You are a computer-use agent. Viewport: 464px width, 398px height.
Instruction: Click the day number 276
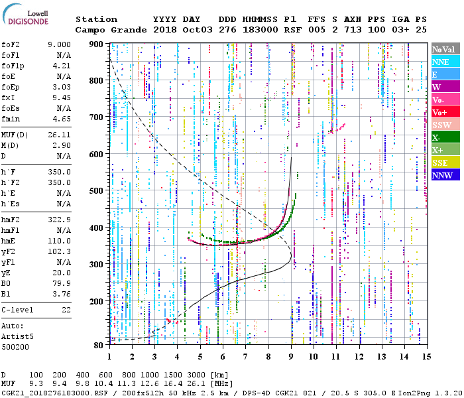(x=227, y=30)
